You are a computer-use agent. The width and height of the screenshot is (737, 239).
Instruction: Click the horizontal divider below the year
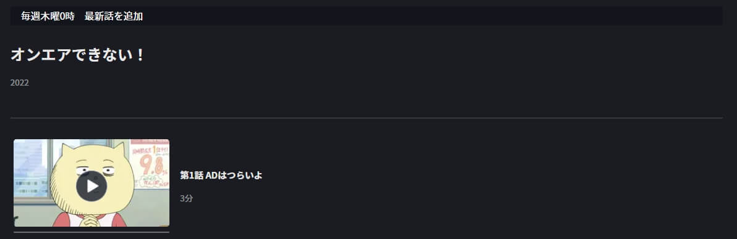(x=367, y=118)
